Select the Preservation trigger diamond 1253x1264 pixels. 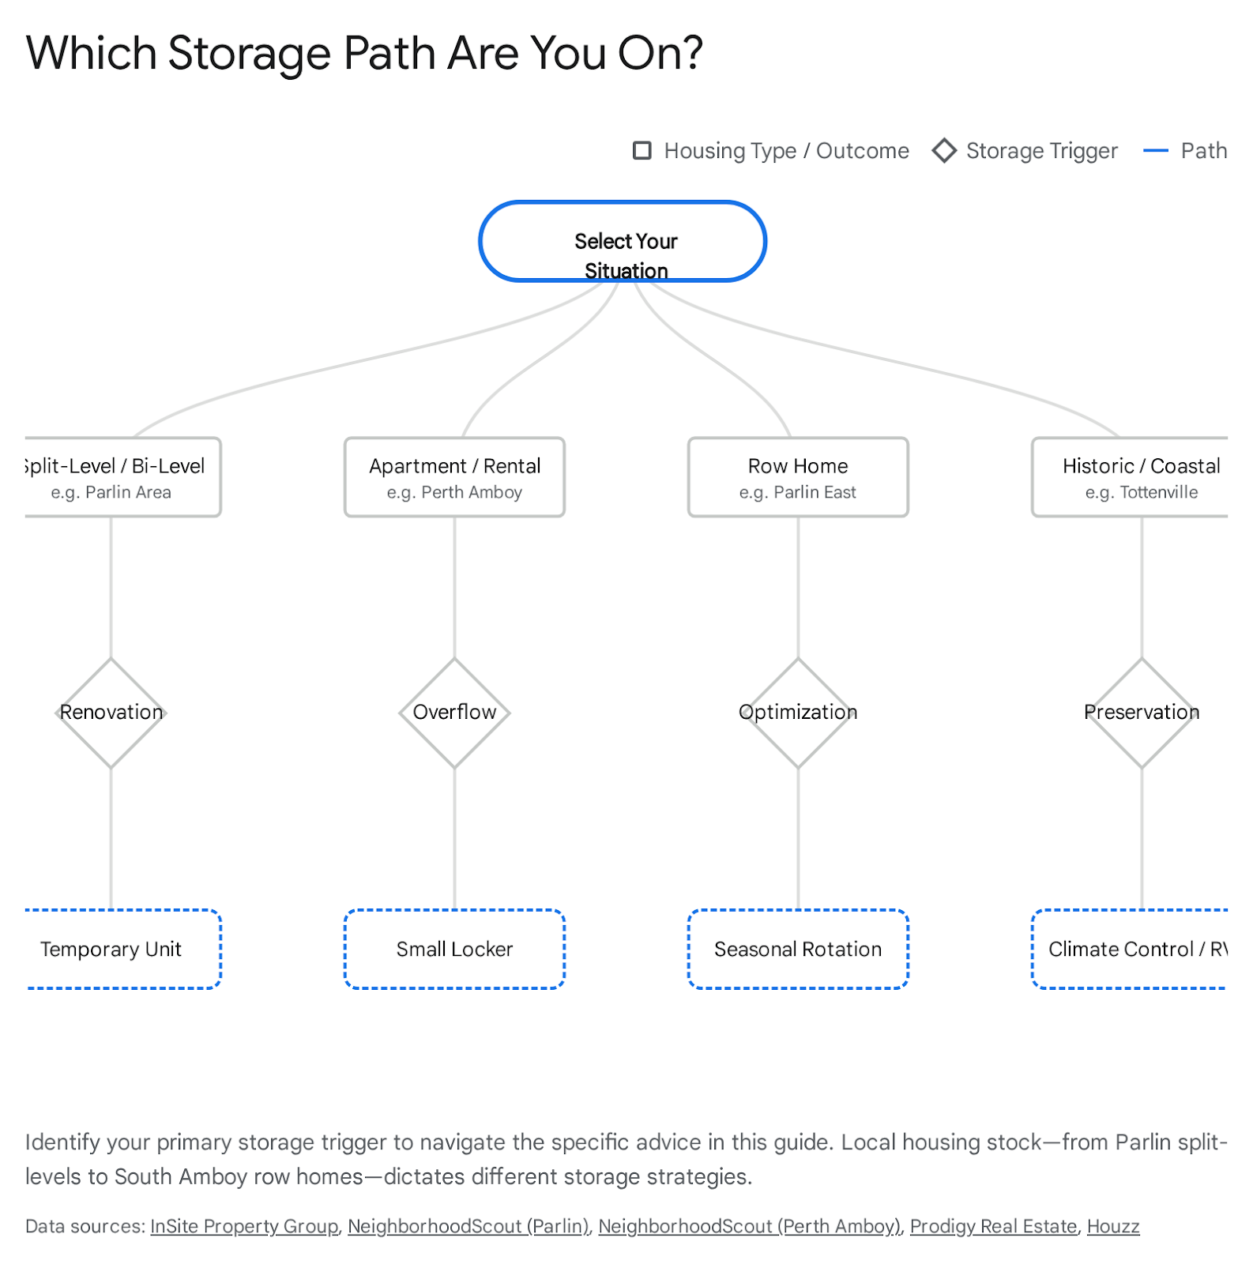point(1142,713)
